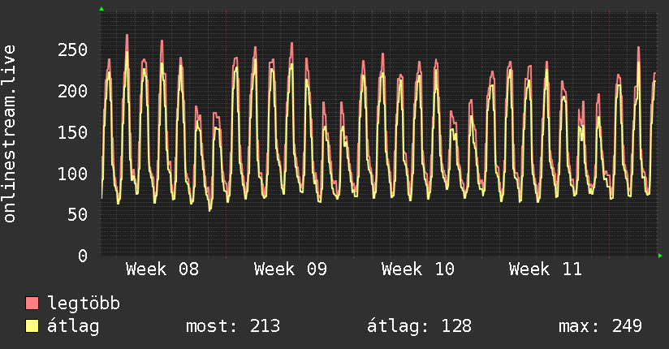Select the 150 Y-axis tick label

click(72, 133)
